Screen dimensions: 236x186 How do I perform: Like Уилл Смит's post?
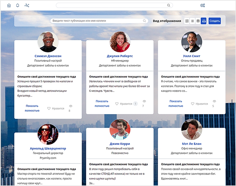(x=199, y=104)
